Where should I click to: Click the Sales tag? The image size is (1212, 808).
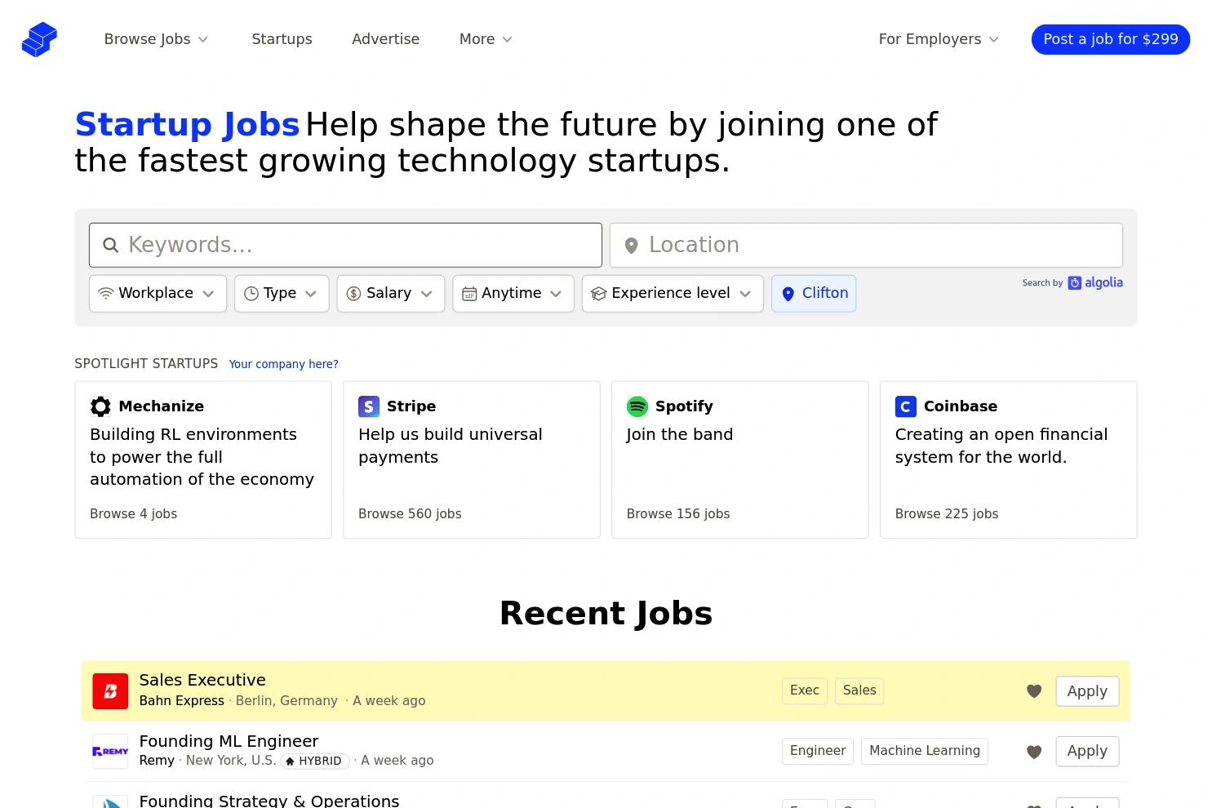click(x=859, y=690)
